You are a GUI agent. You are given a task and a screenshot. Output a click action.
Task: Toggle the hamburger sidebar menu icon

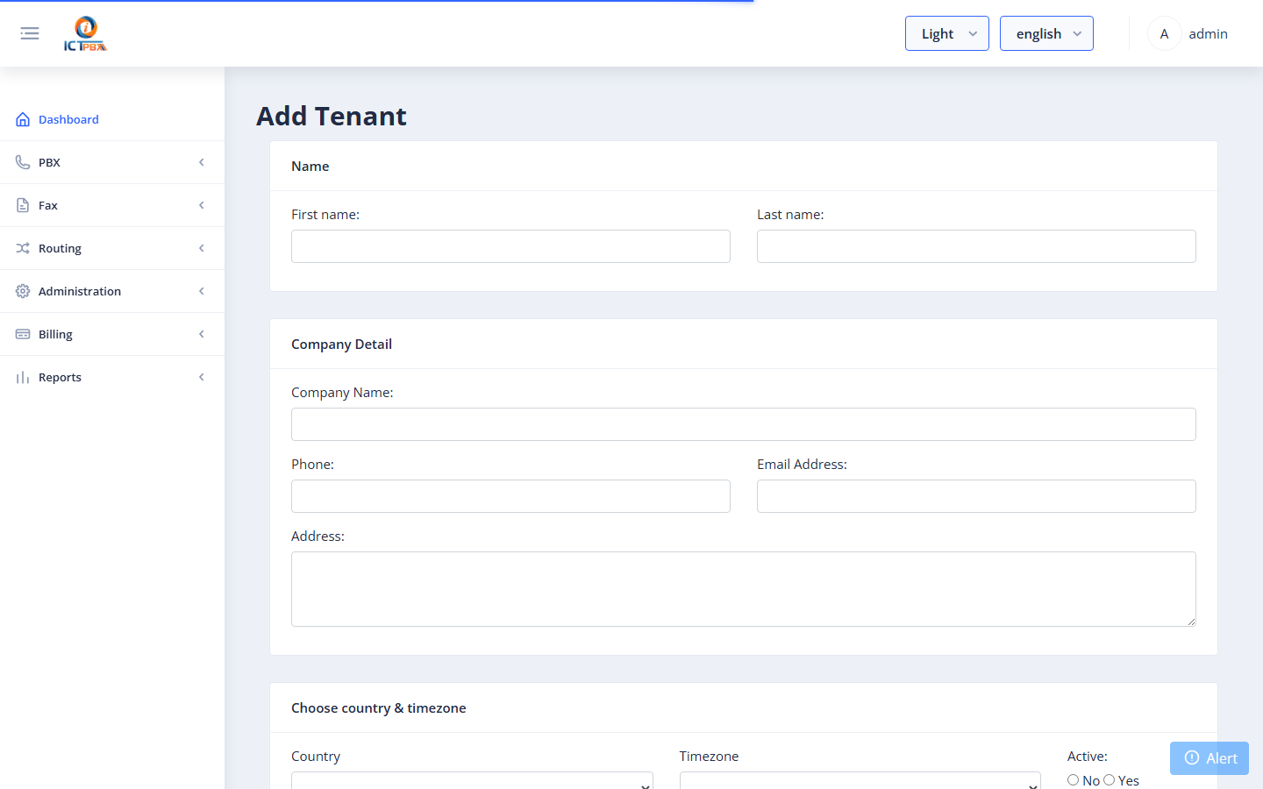tap(30, 33)
